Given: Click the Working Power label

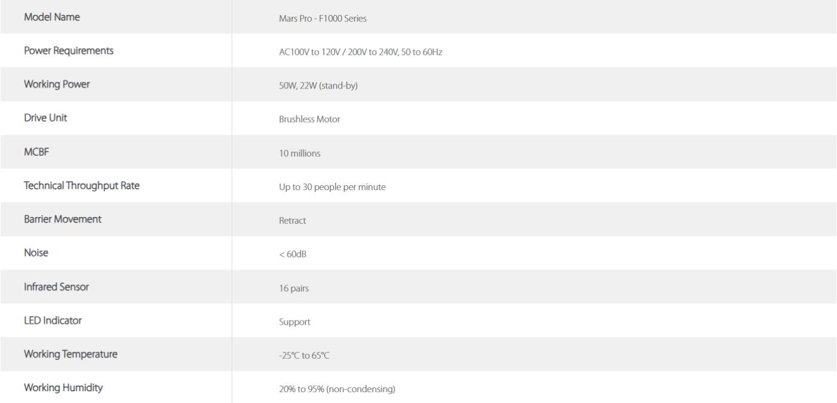Looking at the screenshot, I should coord(57,85).
